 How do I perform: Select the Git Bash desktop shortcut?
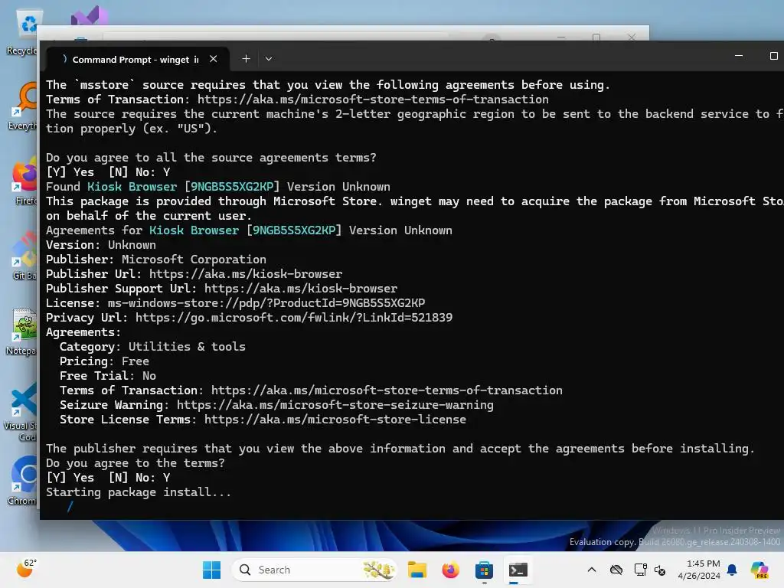(25, 256)
